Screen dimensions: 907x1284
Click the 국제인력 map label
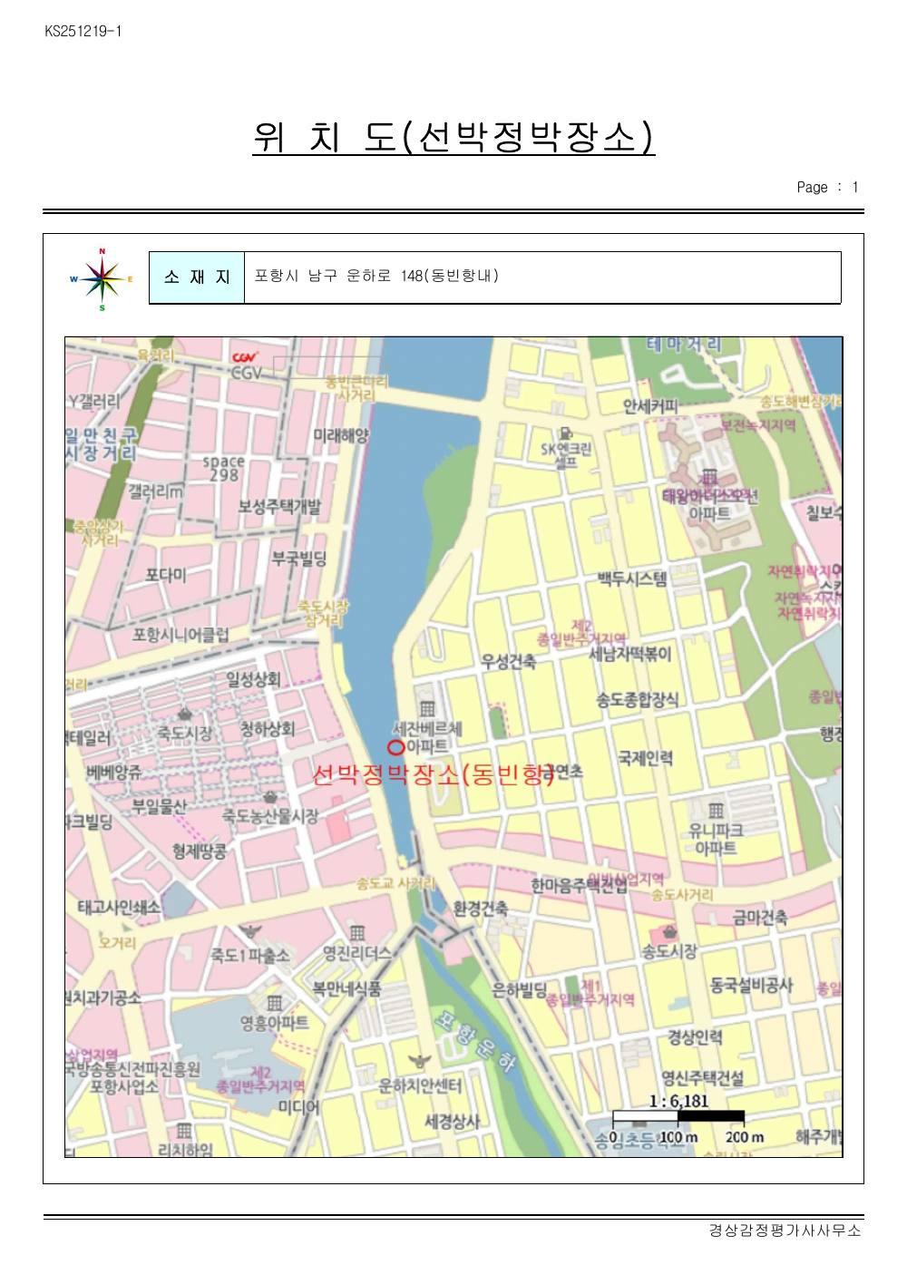[645, 758]
